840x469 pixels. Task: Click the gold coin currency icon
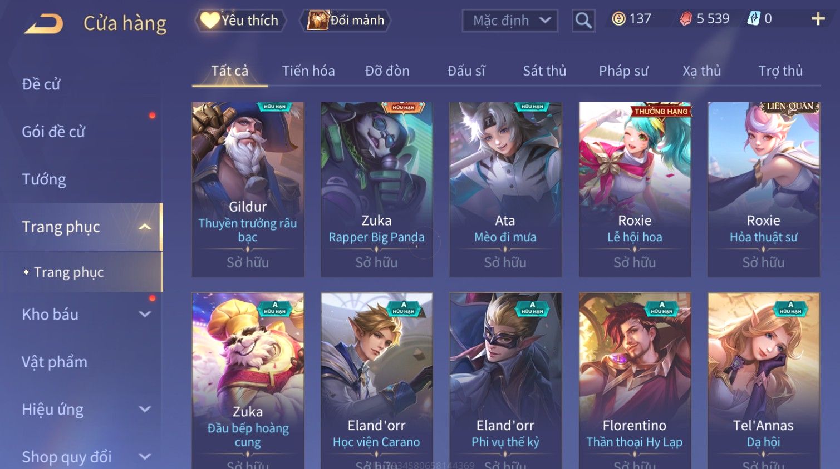pos(618,19)
